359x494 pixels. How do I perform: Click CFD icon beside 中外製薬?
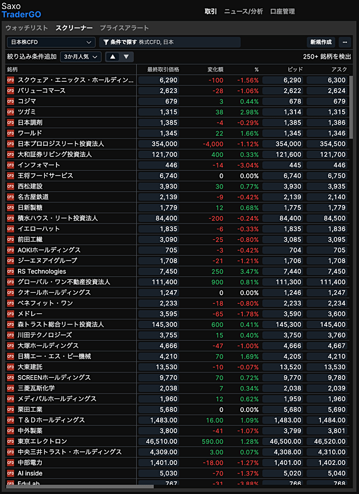pos(11,431)
